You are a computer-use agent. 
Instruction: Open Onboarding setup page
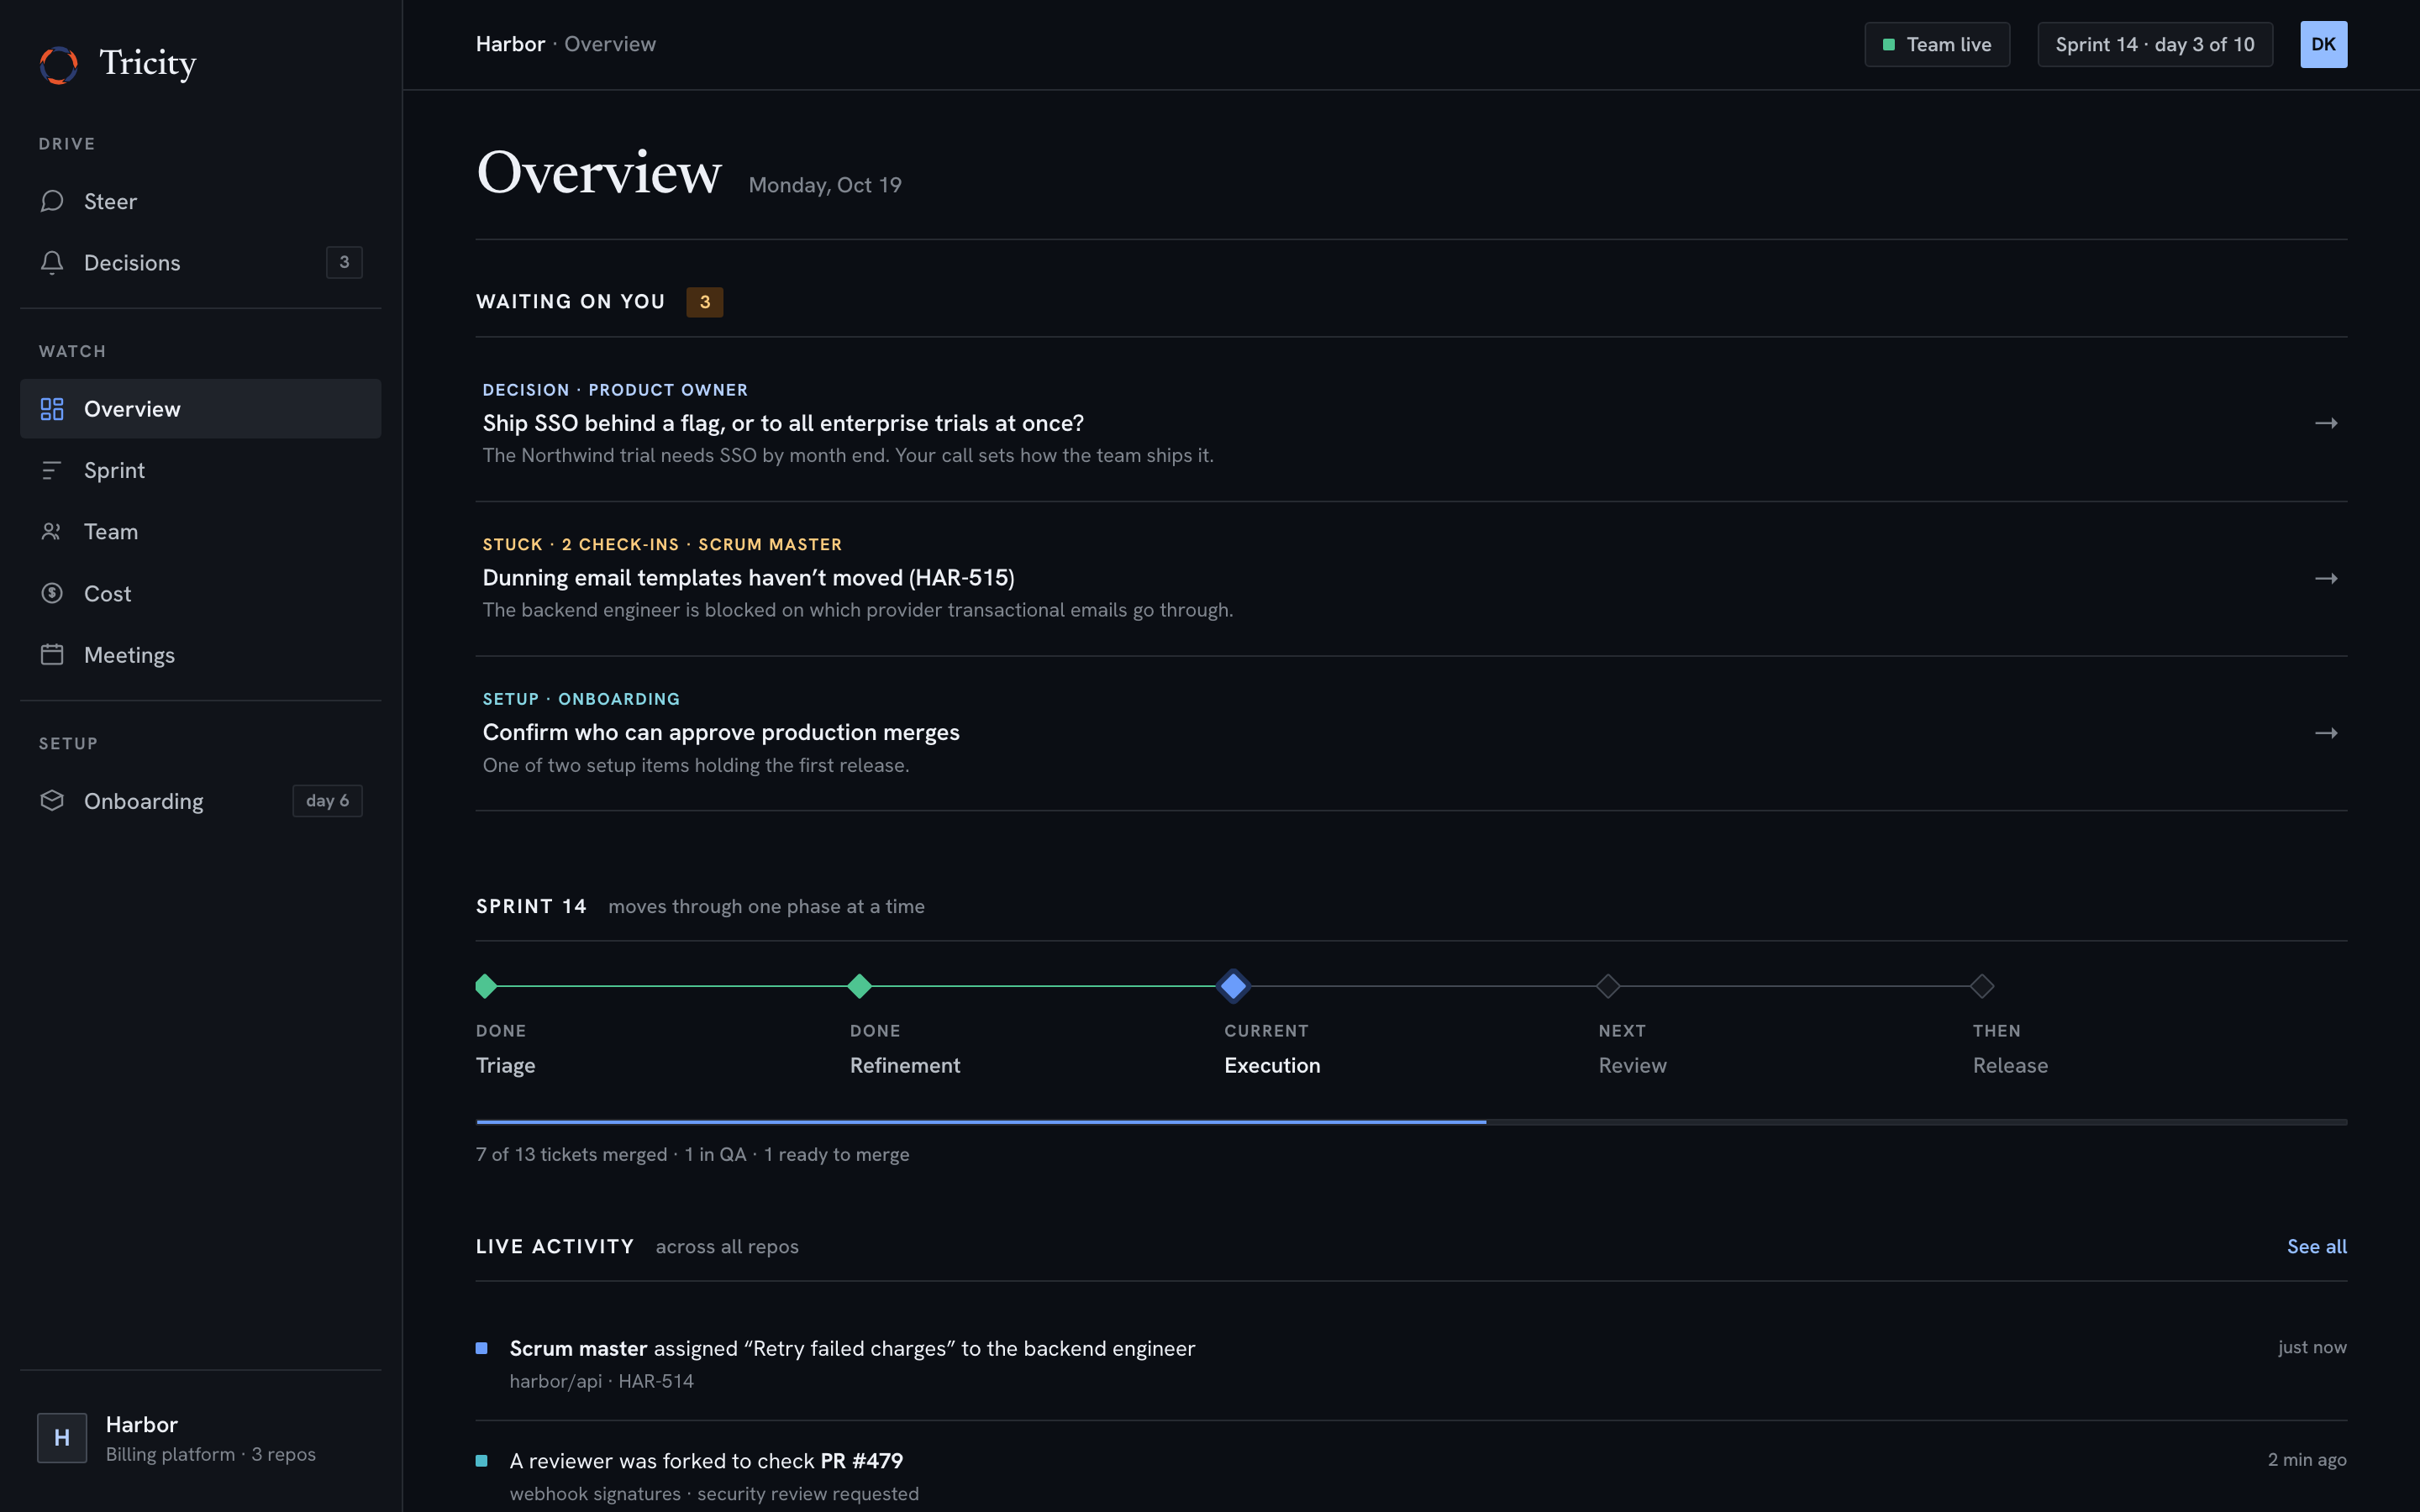(x=200, y=801)
